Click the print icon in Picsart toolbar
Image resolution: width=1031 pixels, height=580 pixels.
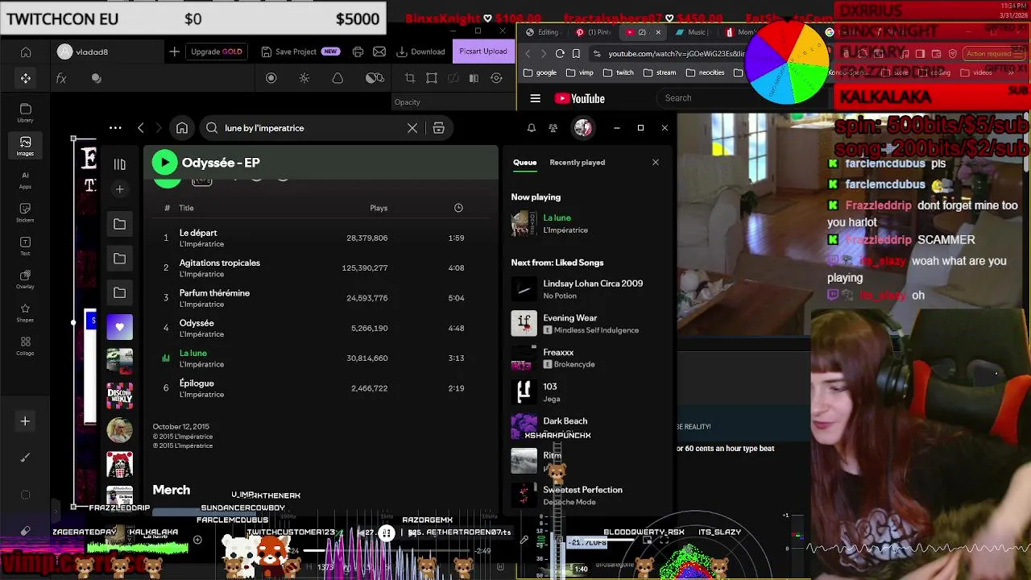pyautogui.click(x=358, y=52)
